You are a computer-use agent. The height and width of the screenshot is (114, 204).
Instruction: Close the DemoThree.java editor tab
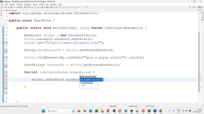point(18,10)
